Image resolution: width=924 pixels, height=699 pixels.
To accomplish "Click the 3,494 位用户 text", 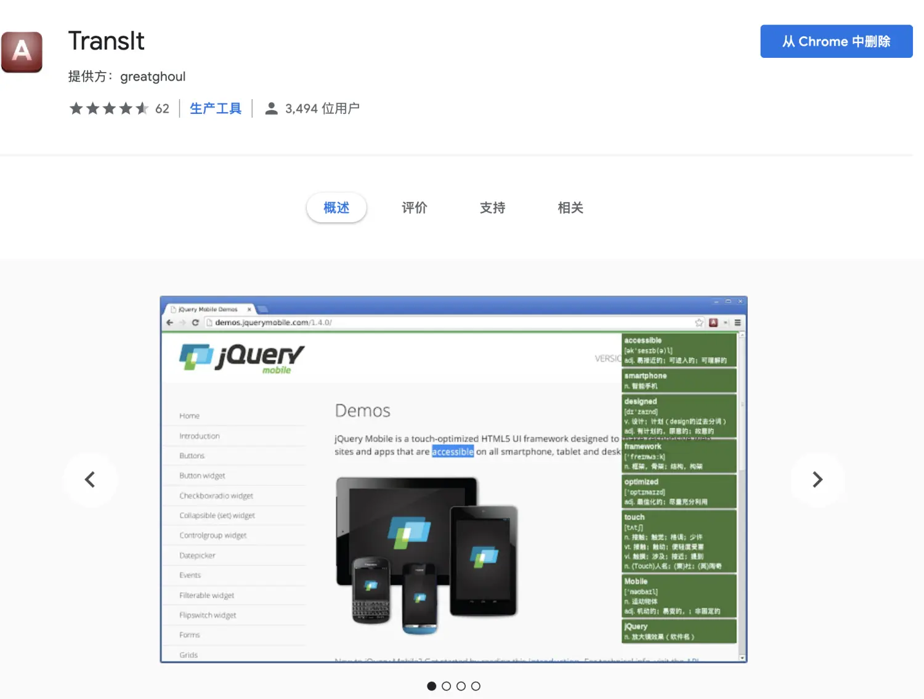I will tap(322, 109).
